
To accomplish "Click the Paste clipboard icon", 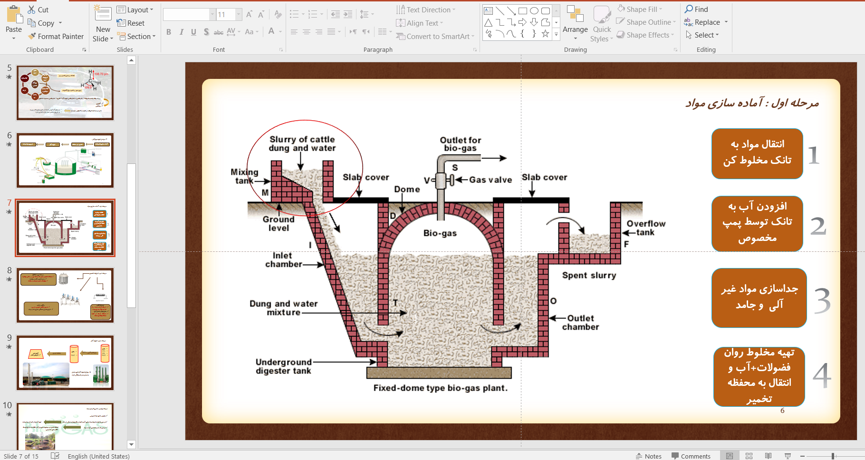I will (14, 15).
